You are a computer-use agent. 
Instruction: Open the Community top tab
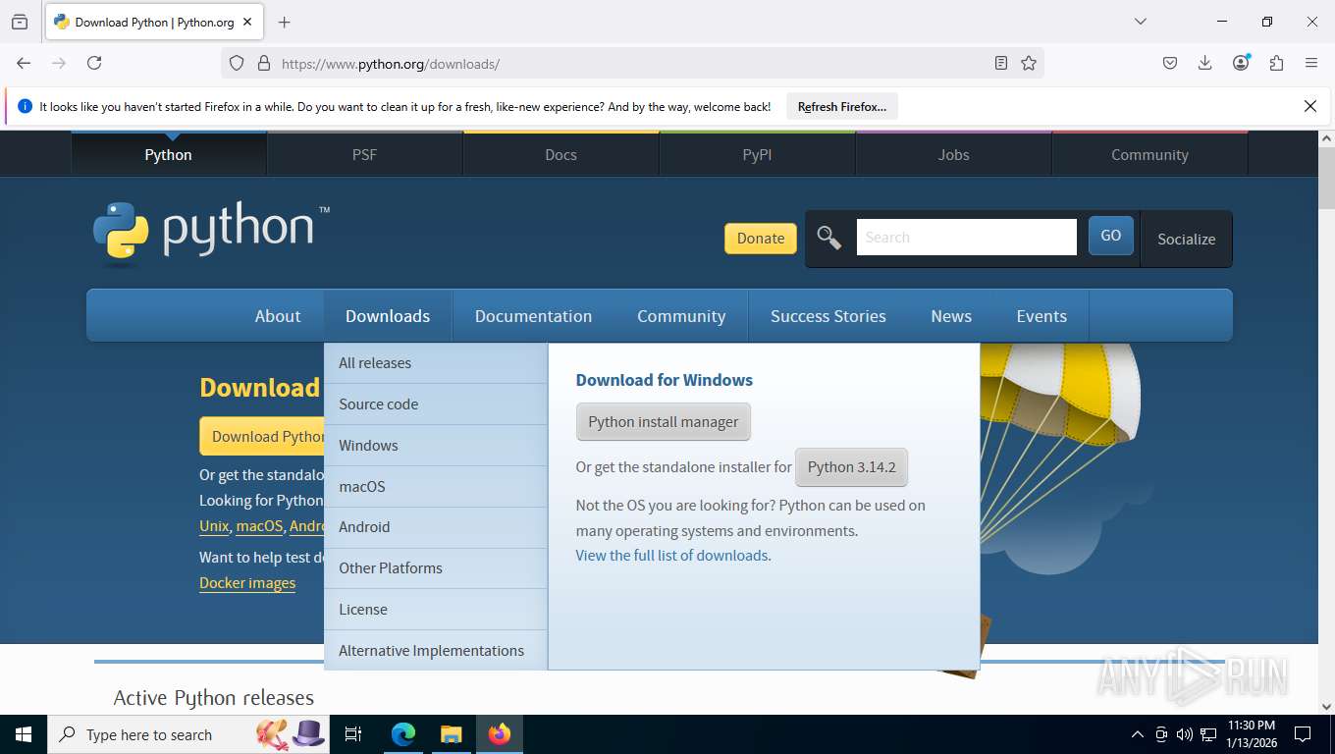pos(1149,154)
